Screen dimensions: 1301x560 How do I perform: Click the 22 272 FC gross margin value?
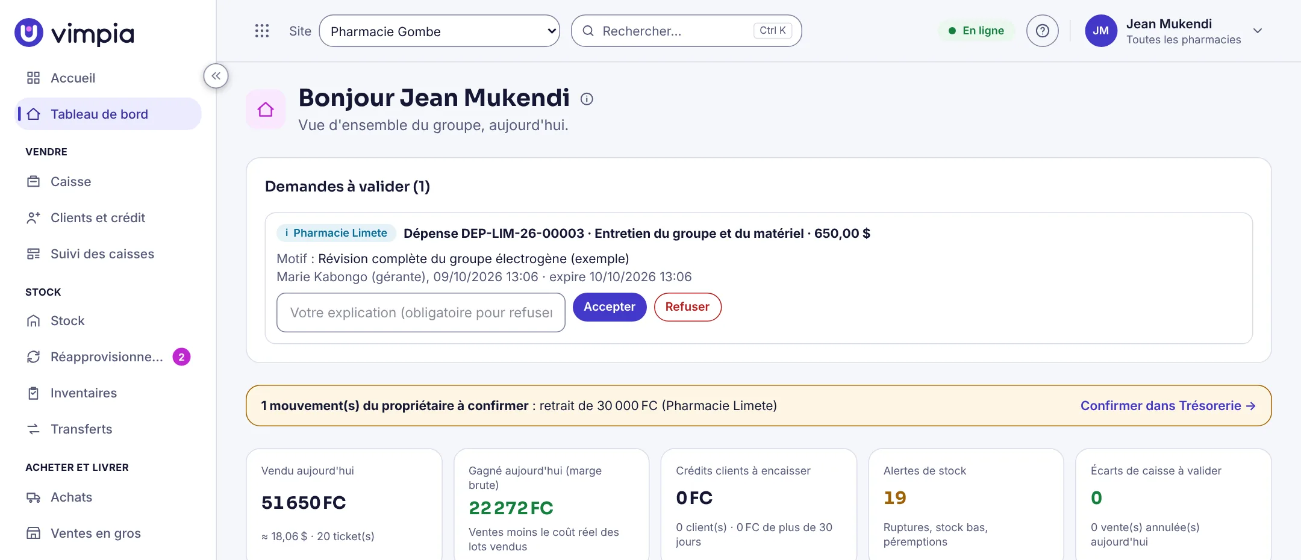[511, 508]
